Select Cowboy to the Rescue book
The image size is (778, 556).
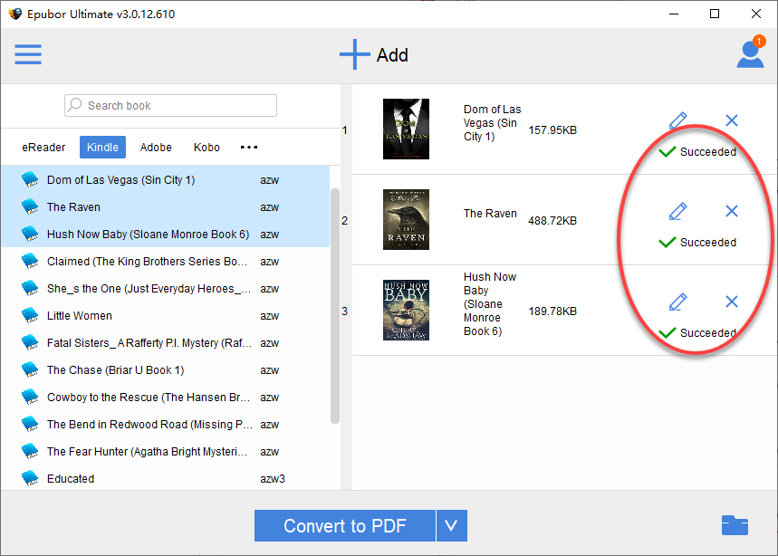click(x=165, y=398)
